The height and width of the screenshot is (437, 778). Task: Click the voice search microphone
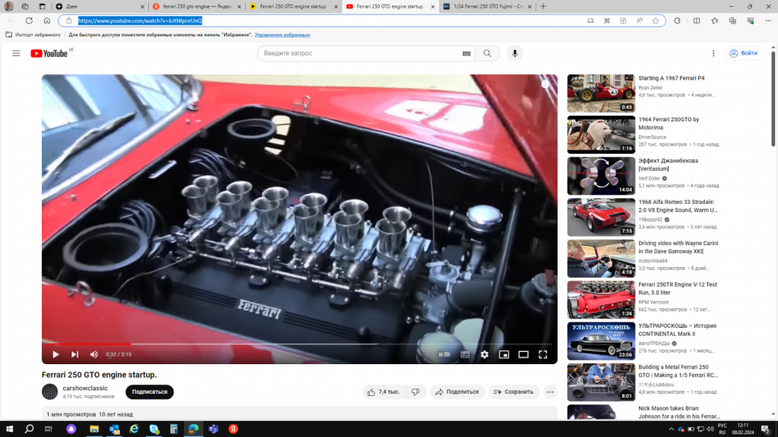(x=515, y=53)
